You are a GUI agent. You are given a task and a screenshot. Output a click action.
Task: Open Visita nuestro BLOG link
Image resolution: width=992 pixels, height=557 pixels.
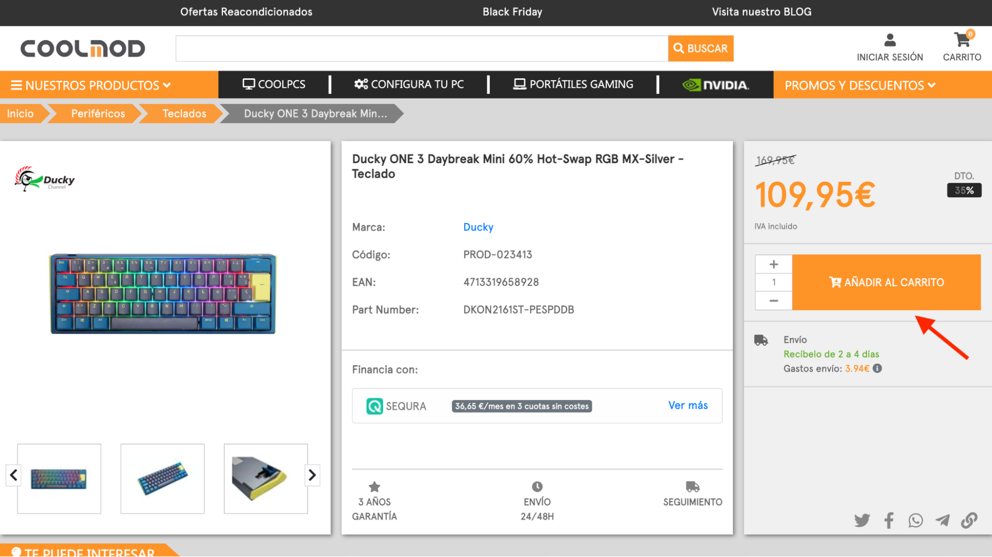click(x=762, y=12)
